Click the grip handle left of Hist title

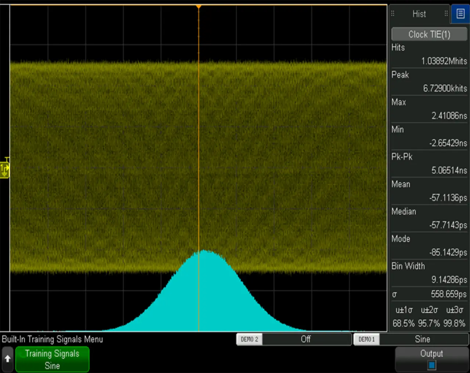click(393, 14)
